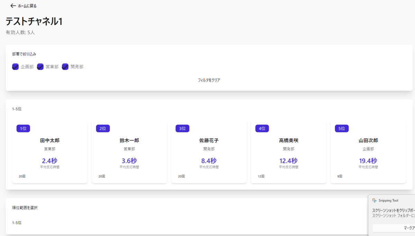The width and height of the screenshot is (415, 236).
Task: Click the 2位 rank badge
Action: [103, 129]
